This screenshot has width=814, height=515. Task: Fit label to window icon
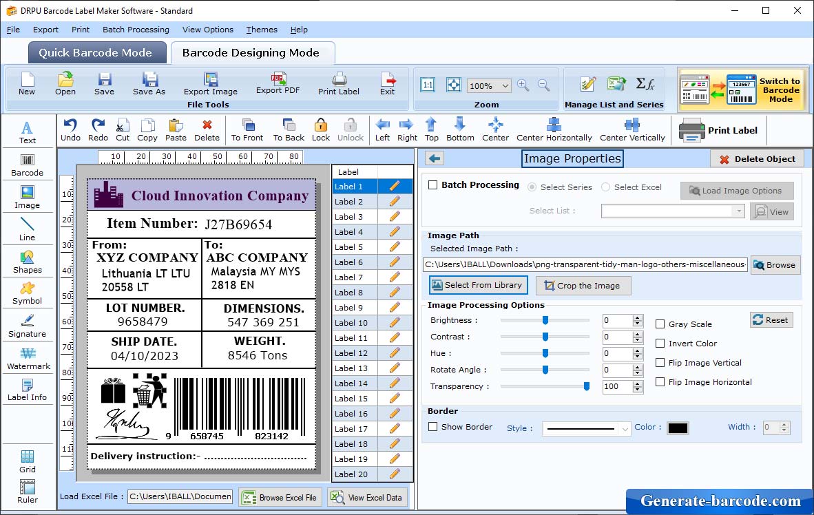[x=454, y=85]
